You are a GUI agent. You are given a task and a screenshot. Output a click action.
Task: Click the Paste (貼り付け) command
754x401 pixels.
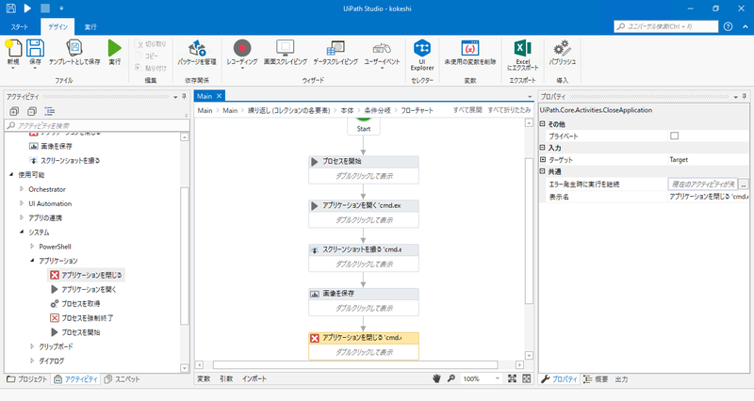(151, 68)
